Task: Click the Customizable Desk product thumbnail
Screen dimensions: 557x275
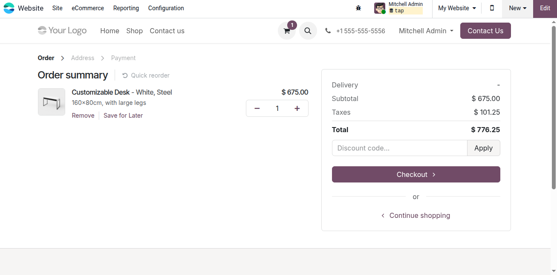Action: point(51,101)
